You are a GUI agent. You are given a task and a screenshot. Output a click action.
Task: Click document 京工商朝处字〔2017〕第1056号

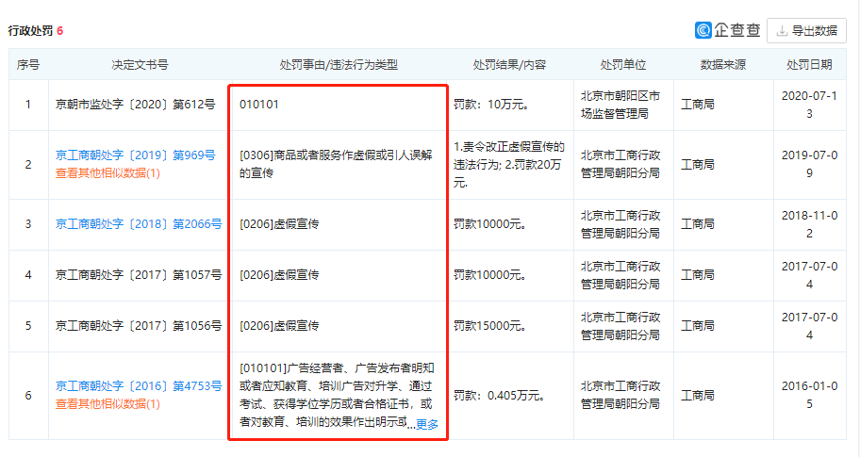click(139, 326)
